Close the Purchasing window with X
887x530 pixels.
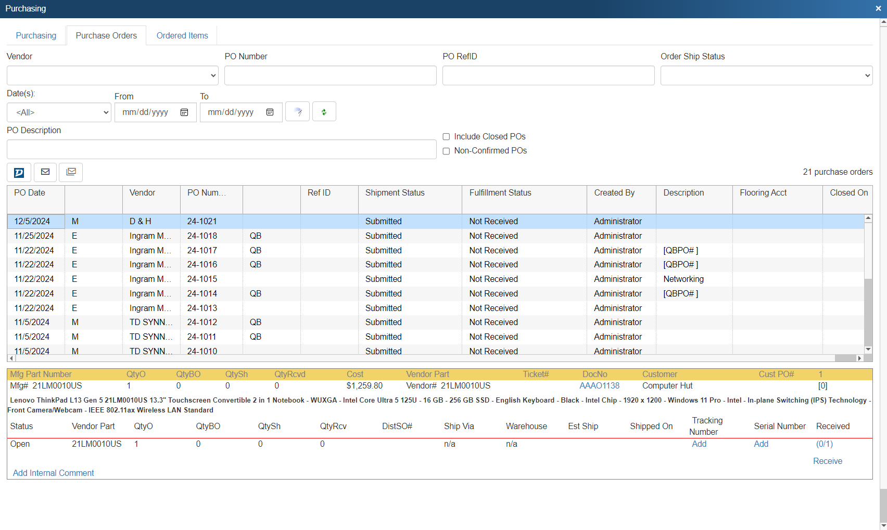pos(878,9)
